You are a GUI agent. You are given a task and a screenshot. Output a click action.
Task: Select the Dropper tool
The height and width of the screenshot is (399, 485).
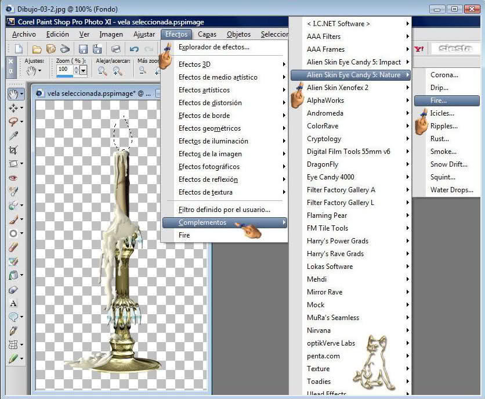13,135
